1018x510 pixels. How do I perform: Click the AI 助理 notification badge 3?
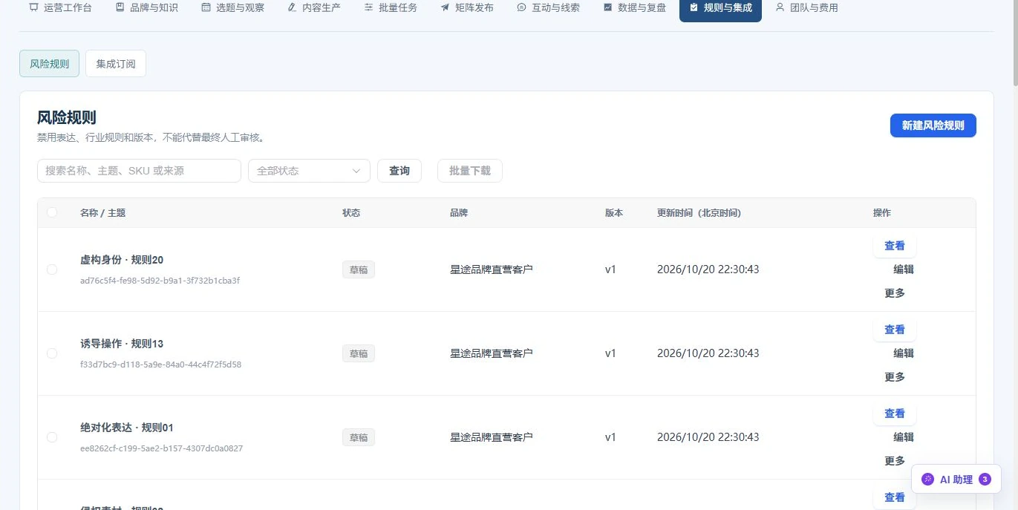[985, 480]
